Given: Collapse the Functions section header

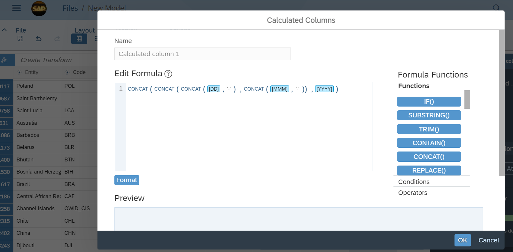Looking at the screenshot, I should coord(414,86).
